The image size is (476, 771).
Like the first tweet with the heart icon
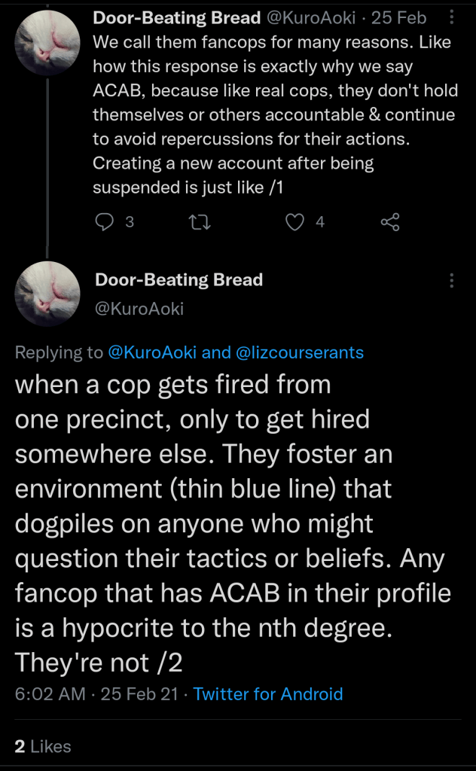pyautogui.click(x=297, y=222)
